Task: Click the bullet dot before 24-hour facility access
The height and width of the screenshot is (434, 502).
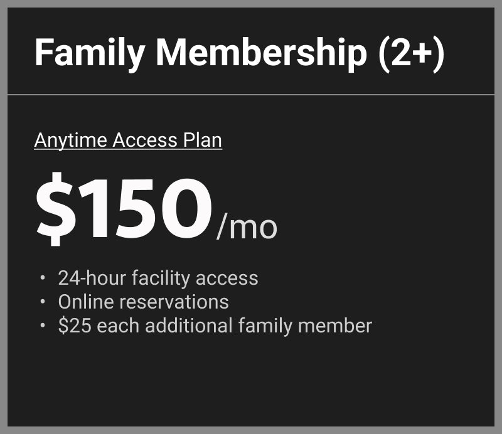Action: 42,278
